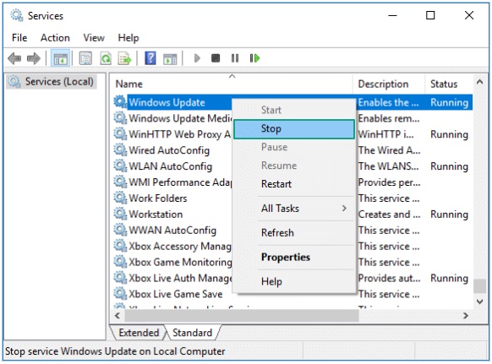Open the Properties toolbar icon
492x364 pixels.
(85, 58)
